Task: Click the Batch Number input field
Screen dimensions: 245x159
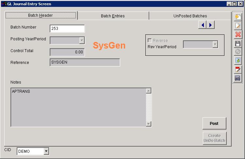Action: pyautogui.click(x=67, y=29)
